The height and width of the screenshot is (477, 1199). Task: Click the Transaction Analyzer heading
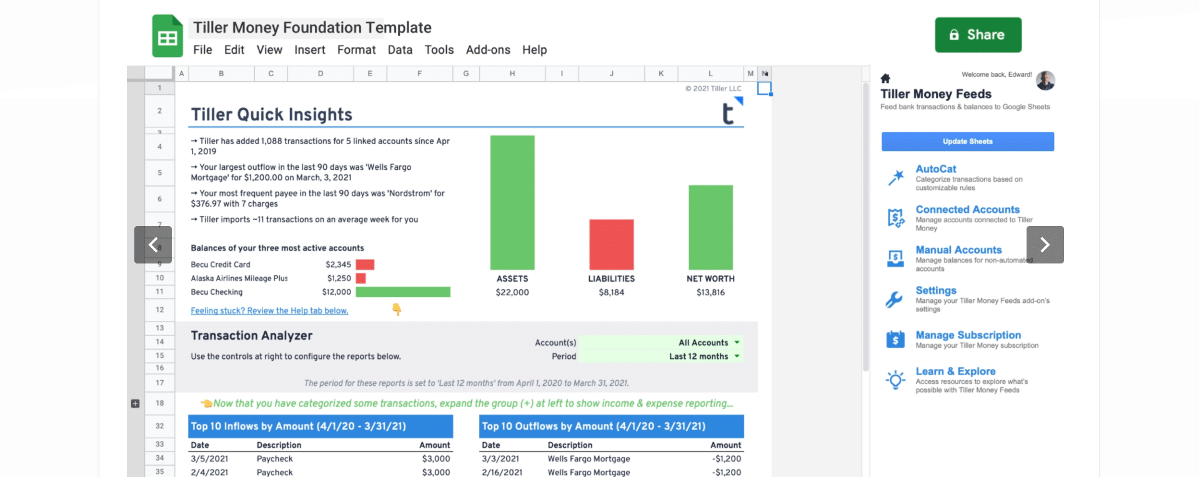point(252,336)
